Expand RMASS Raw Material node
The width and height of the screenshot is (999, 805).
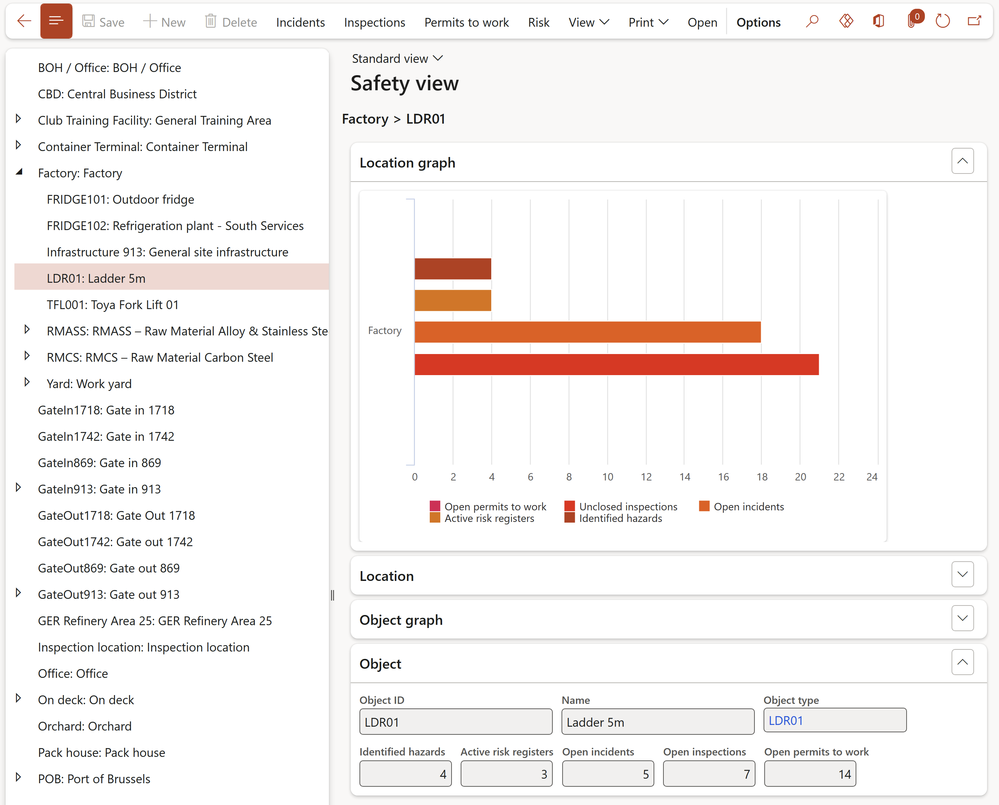coord(27,329)
